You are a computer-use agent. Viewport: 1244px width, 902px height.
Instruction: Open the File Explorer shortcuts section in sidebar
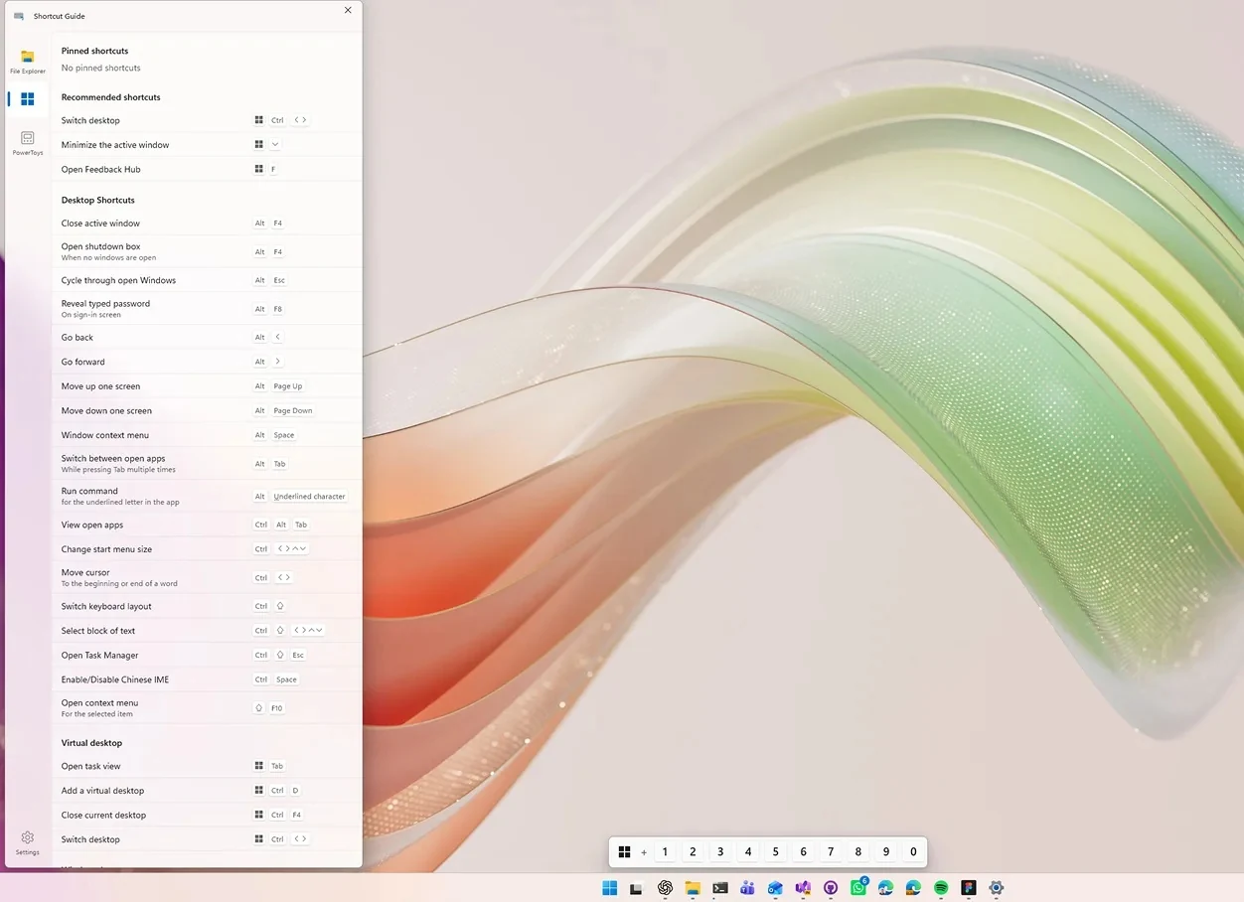pos(28,62)
